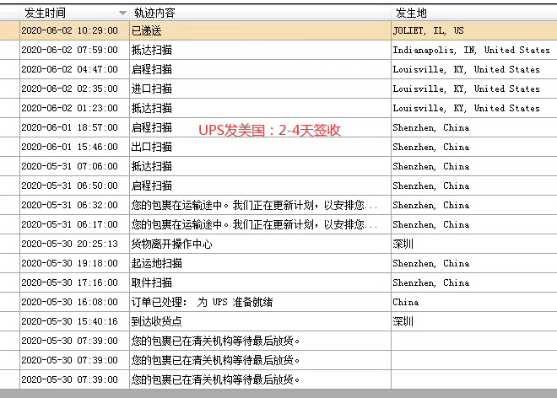
Task: Click the red UPS发美国 2-4天签收 text
Action: (269, 131)
